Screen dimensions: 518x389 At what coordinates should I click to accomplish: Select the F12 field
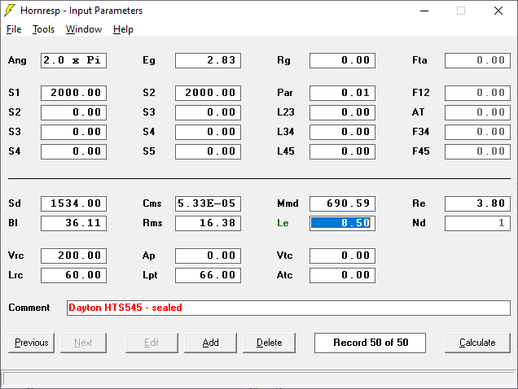(477, 93)
